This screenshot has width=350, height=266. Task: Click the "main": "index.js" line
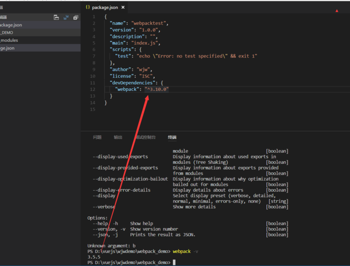135,43
